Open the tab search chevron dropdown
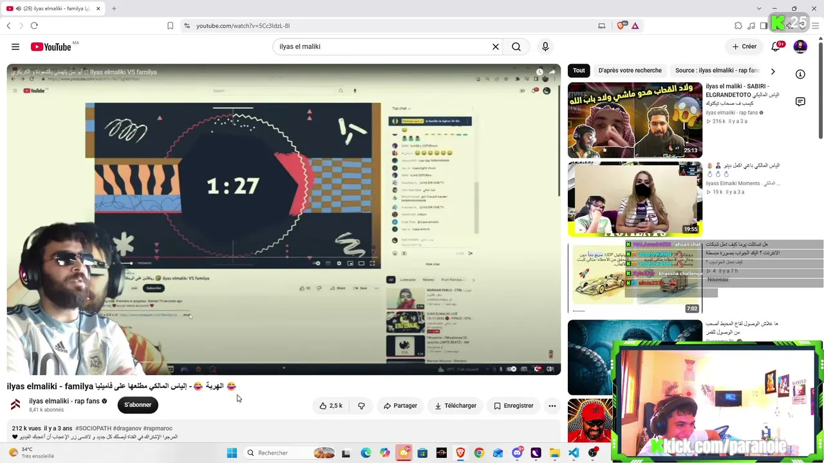824x463 pixels. (759, 8)
